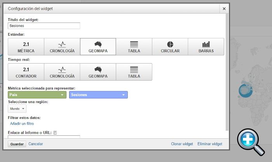
Task: Close the Configuración del widget dialog
Action: 224,9
